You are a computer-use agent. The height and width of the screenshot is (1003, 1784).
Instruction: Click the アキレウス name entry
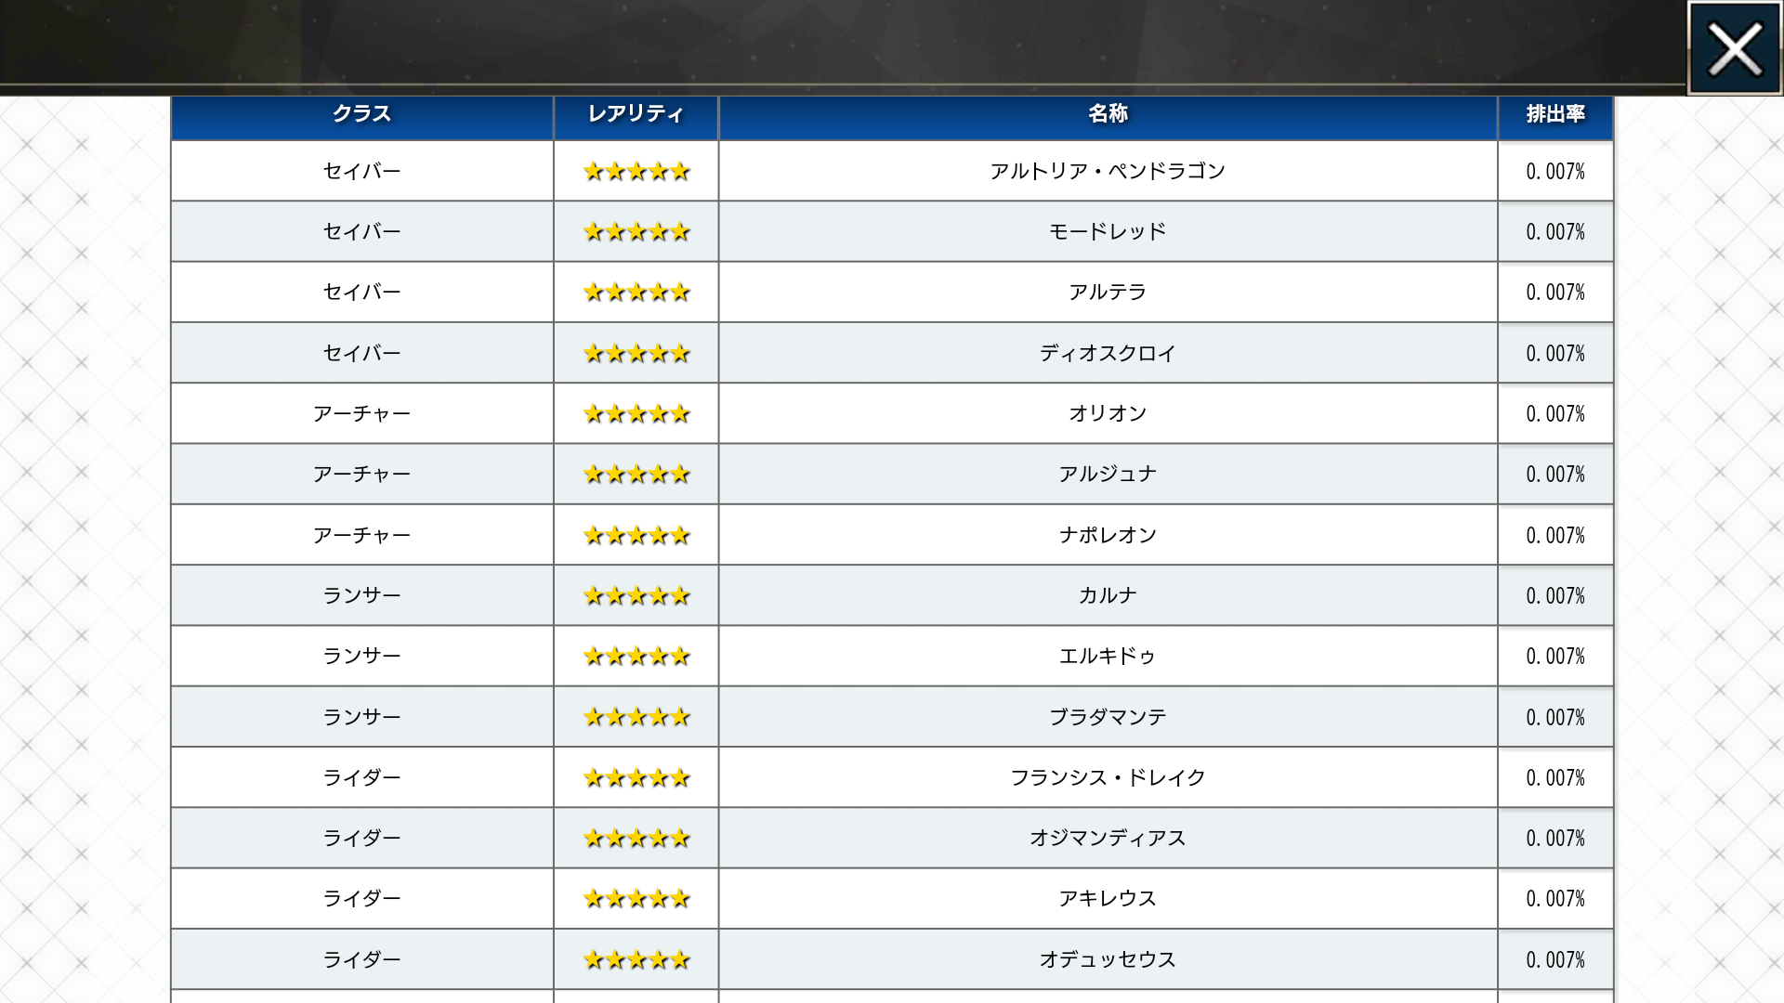1108,899
